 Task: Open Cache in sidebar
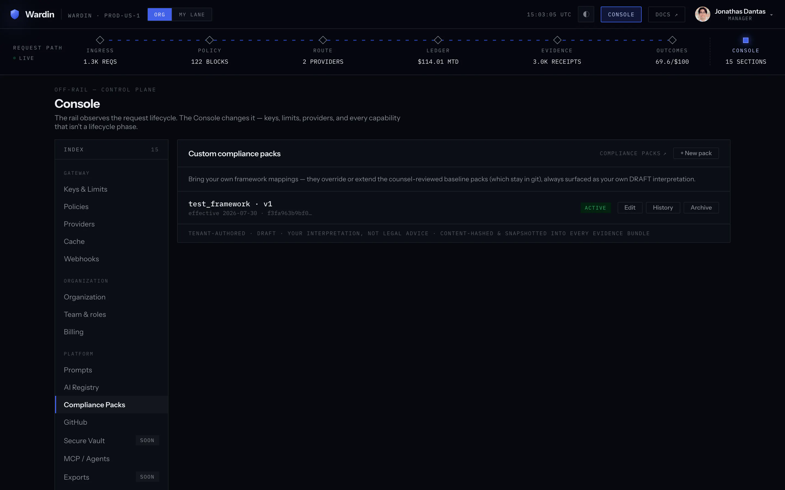pos(111,242)
